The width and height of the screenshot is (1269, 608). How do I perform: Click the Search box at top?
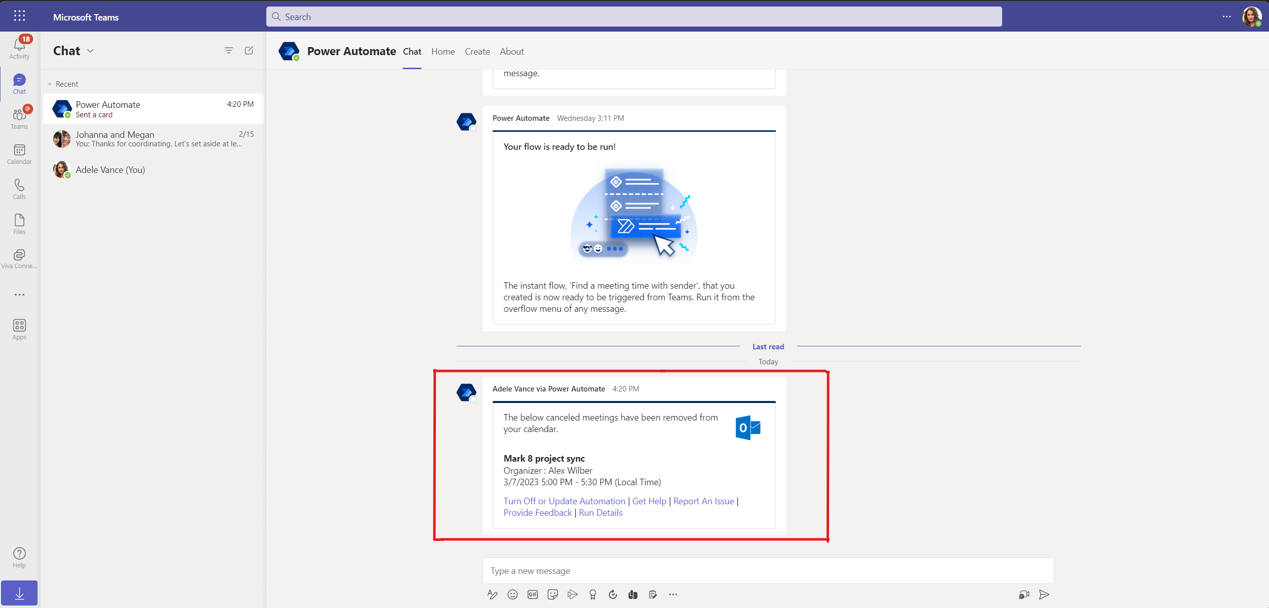click(633, 17)
